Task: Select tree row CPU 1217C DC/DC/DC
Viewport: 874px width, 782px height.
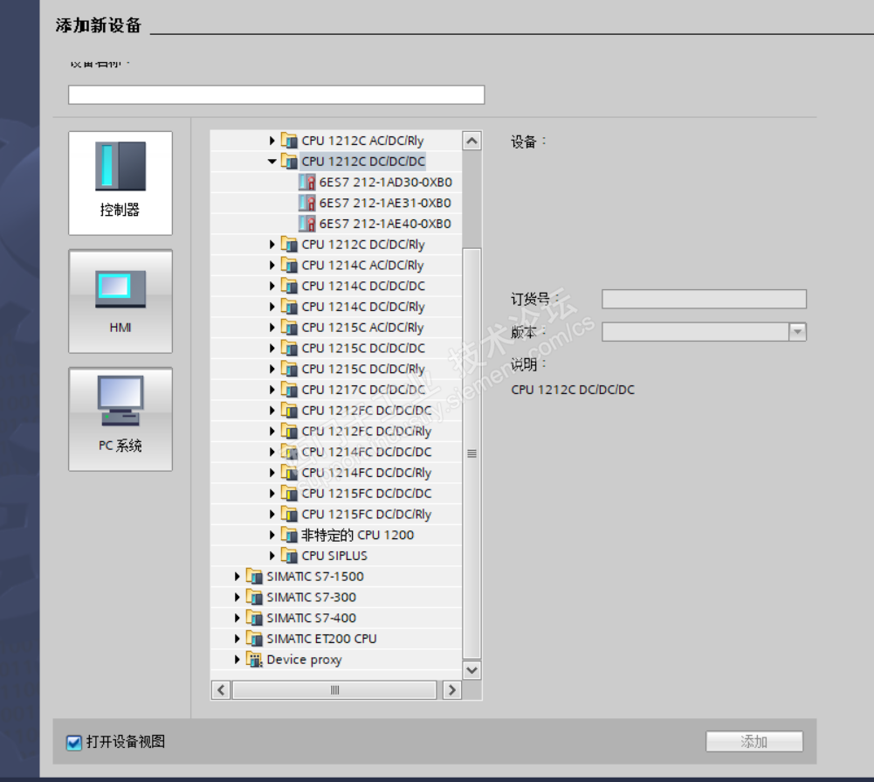Action: point(336,390)
